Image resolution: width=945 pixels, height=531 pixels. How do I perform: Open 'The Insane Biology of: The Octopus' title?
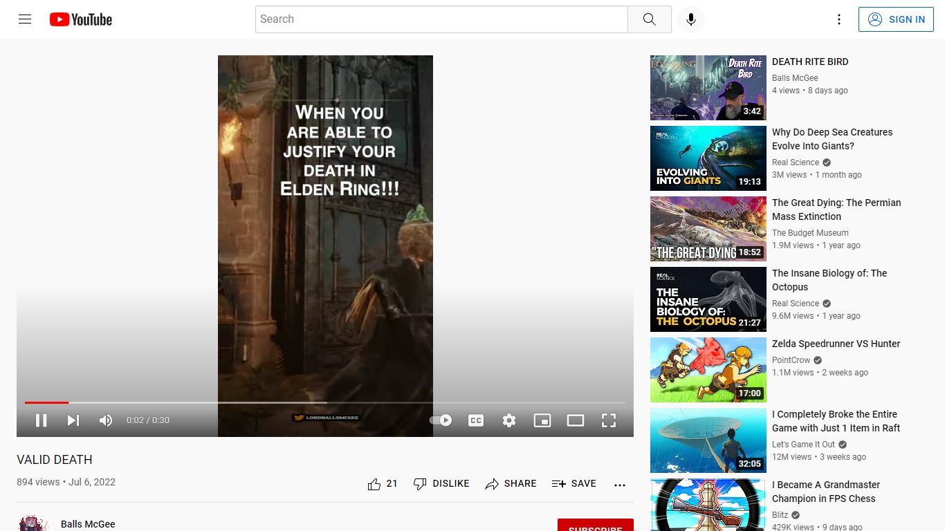tap(829, 280)
